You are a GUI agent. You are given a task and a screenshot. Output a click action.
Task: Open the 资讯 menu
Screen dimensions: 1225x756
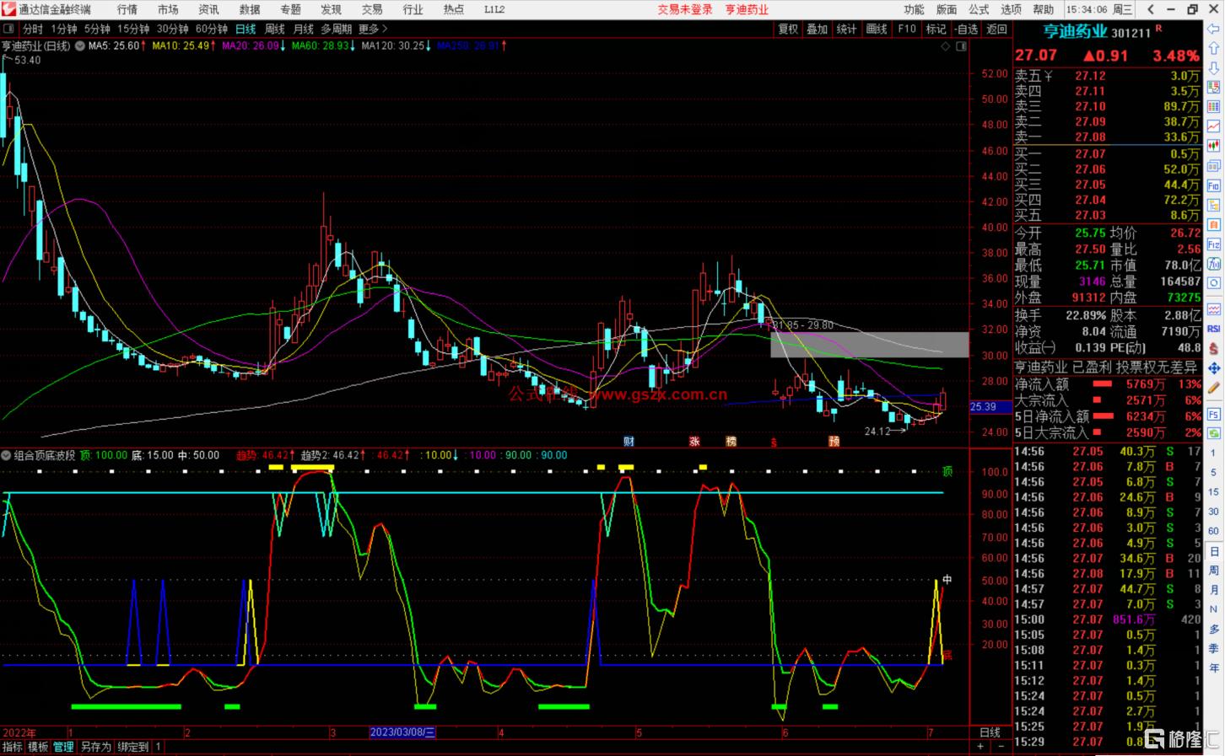pos(208,9)
